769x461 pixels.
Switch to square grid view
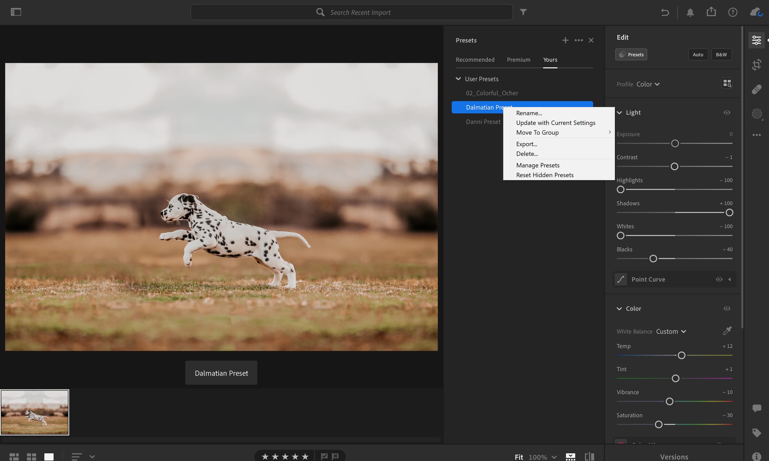click(32, 457)
